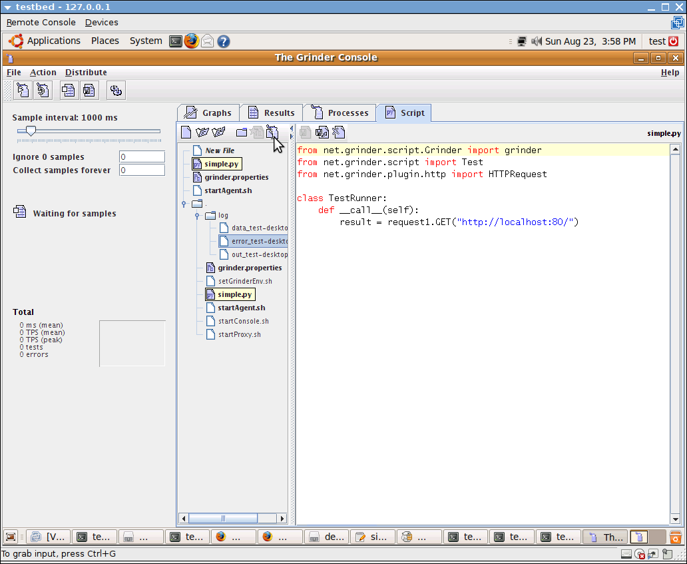This screenshot has width=687, height=564.
Task: Click the greyed-out save disk icon
Action: pyautogui.click(x=305, y=132)
